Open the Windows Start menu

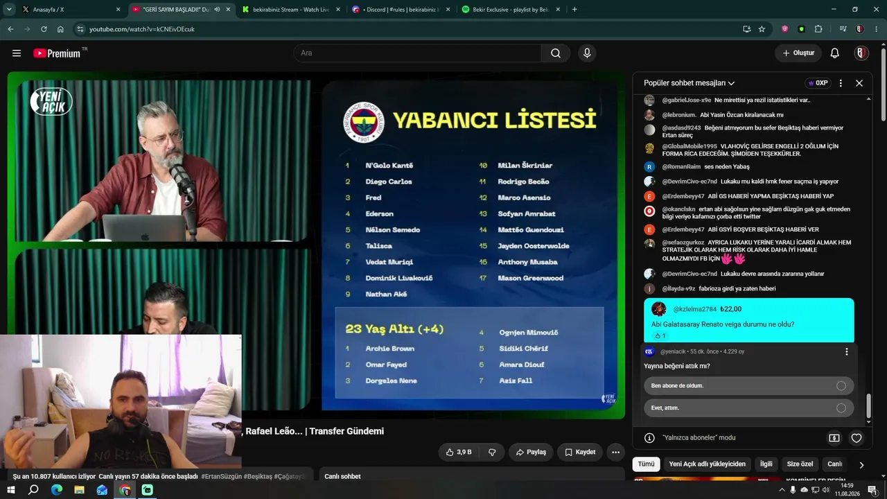point(11,490)
